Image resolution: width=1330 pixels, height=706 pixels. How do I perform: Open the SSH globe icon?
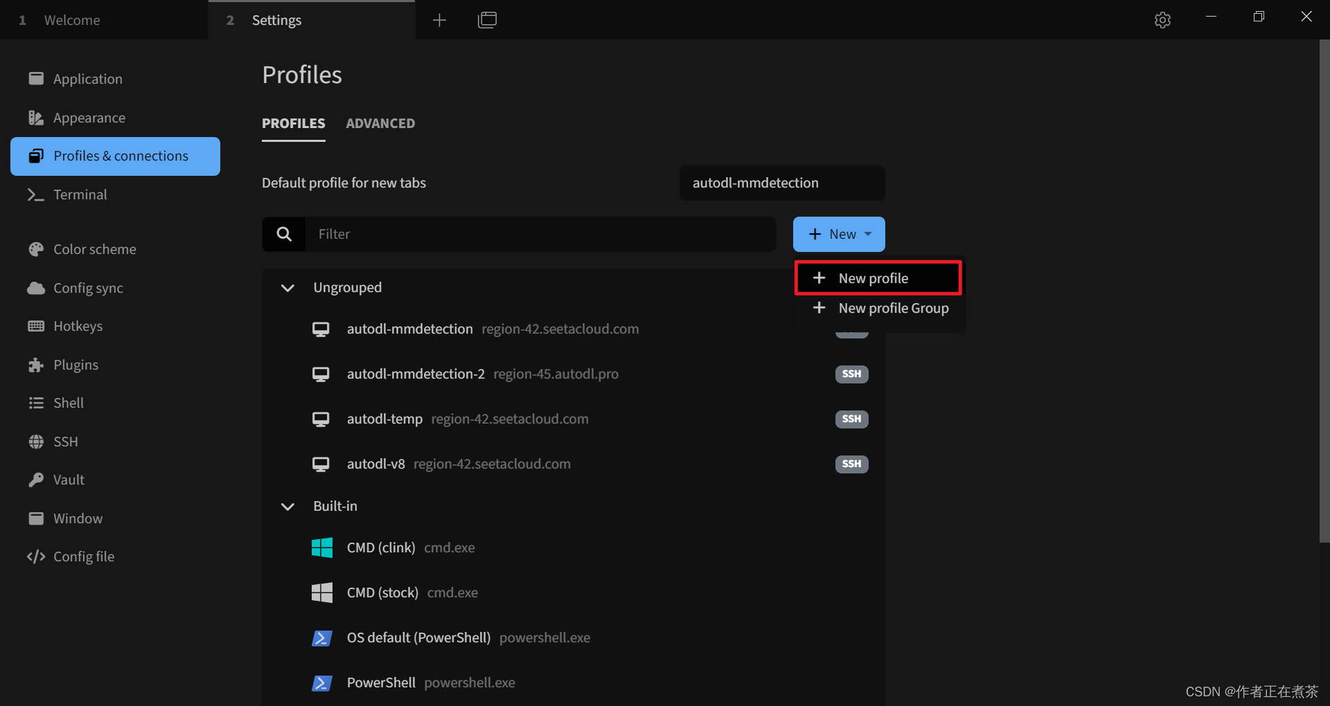point(36,442)
